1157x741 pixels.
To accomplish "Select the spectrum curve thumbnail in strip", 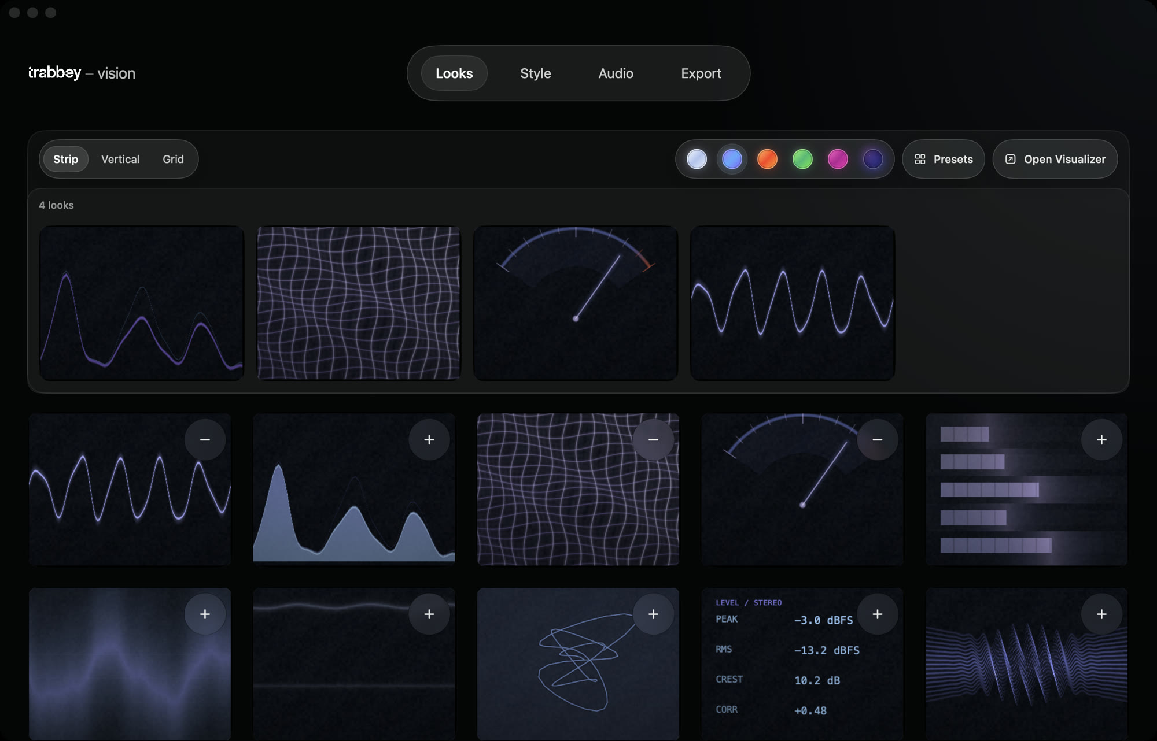I will (142, 303).
